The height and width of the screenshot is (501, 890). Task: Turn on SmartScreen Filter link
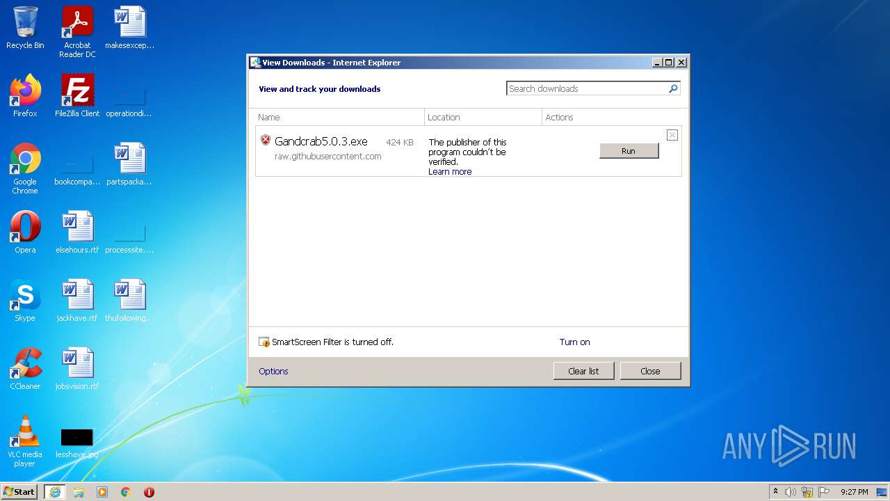574,342
